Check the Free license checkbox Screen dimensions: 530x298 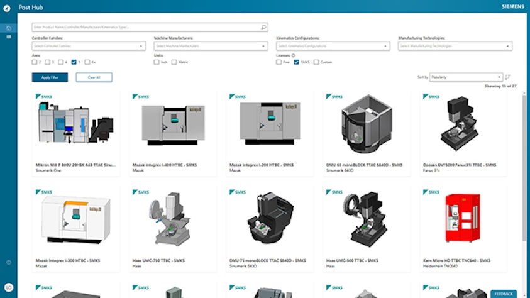pyautogui.click(x=279, y=62)
